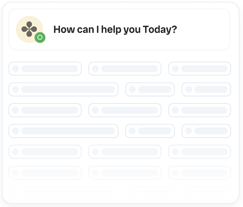The width and height of the screenshot is (243, 207).
Task: Click the circle icon in the fifth row's first chip
Action: 15,152
